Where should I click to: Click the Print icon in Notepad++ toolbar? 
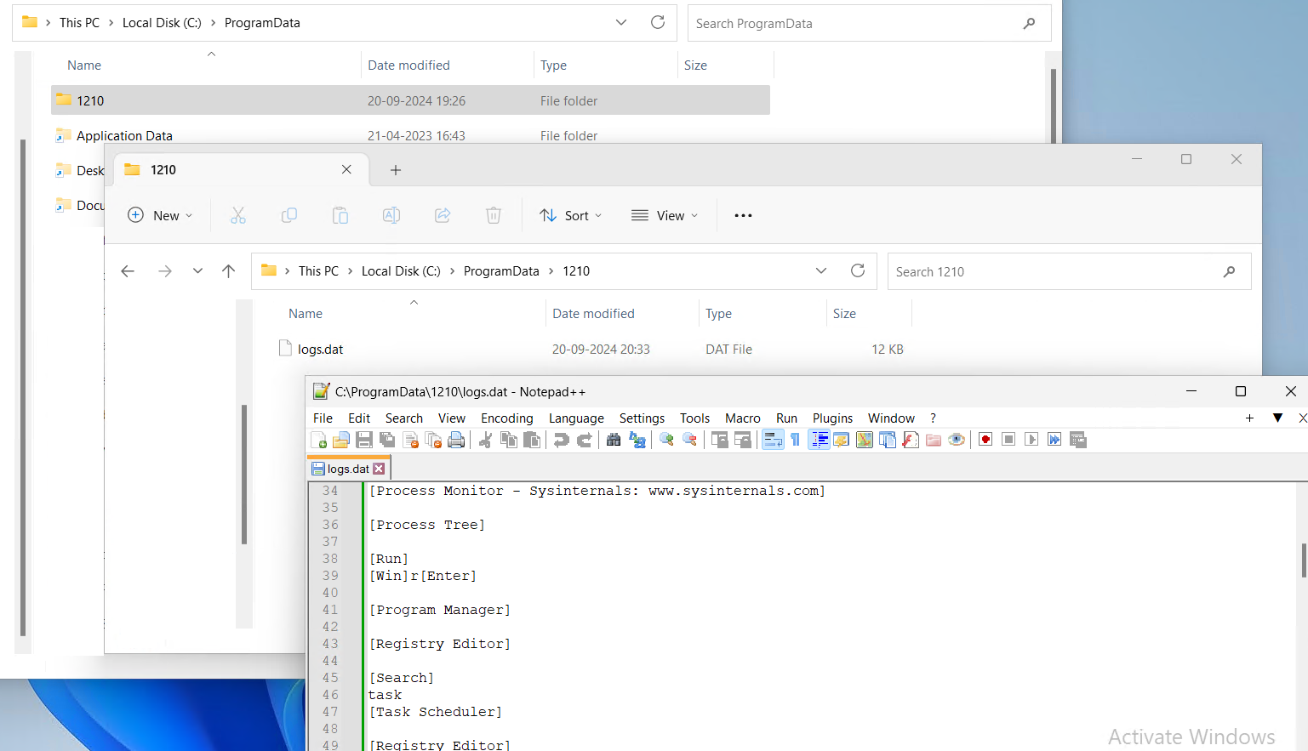click(456, 440)
